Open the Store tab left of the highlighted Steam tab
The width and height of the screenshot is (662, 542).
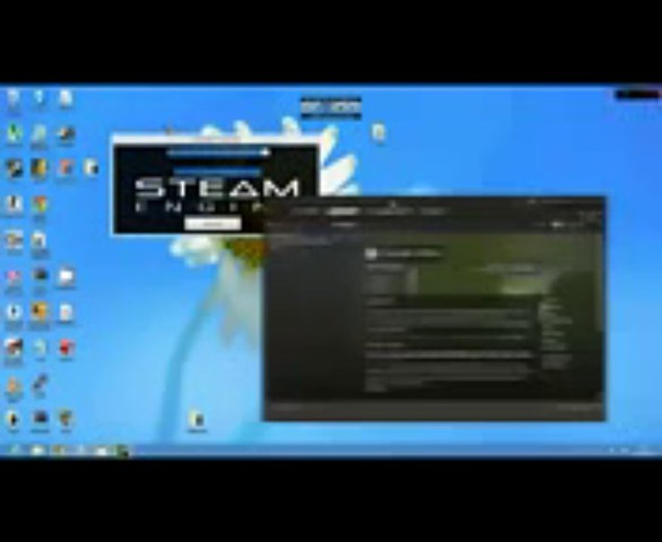tap(307, 211)
